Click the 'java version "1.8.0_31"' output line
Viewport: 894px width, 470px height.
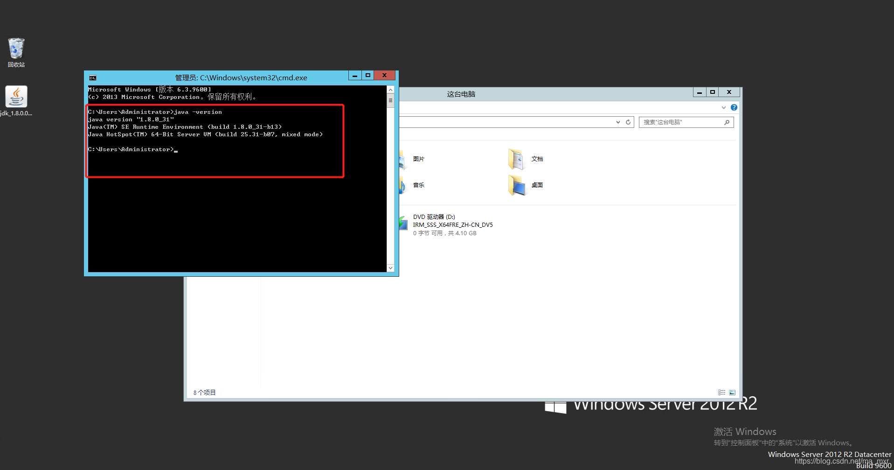click(x=131, y=119)
